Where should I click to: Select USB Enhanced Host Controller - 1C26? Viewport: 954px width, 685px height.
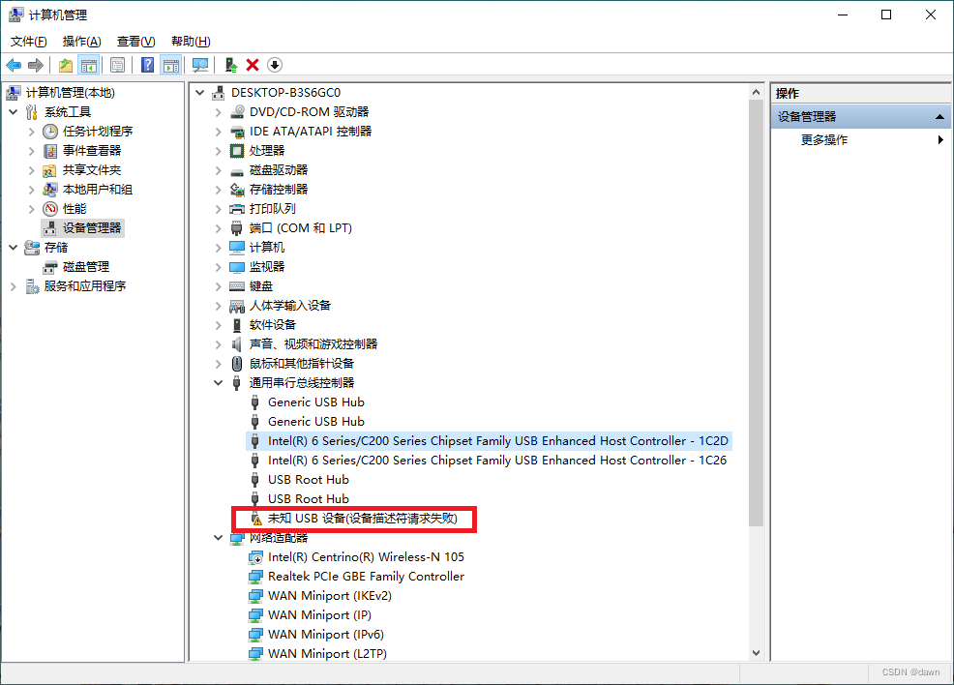pos(497,461)
